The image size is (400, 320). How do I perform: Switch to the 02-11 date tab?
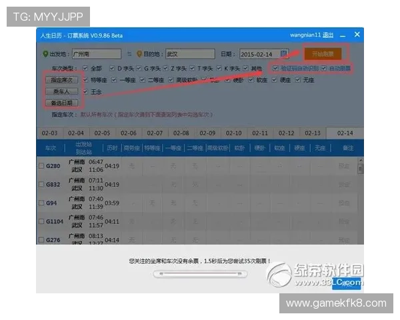260,133
